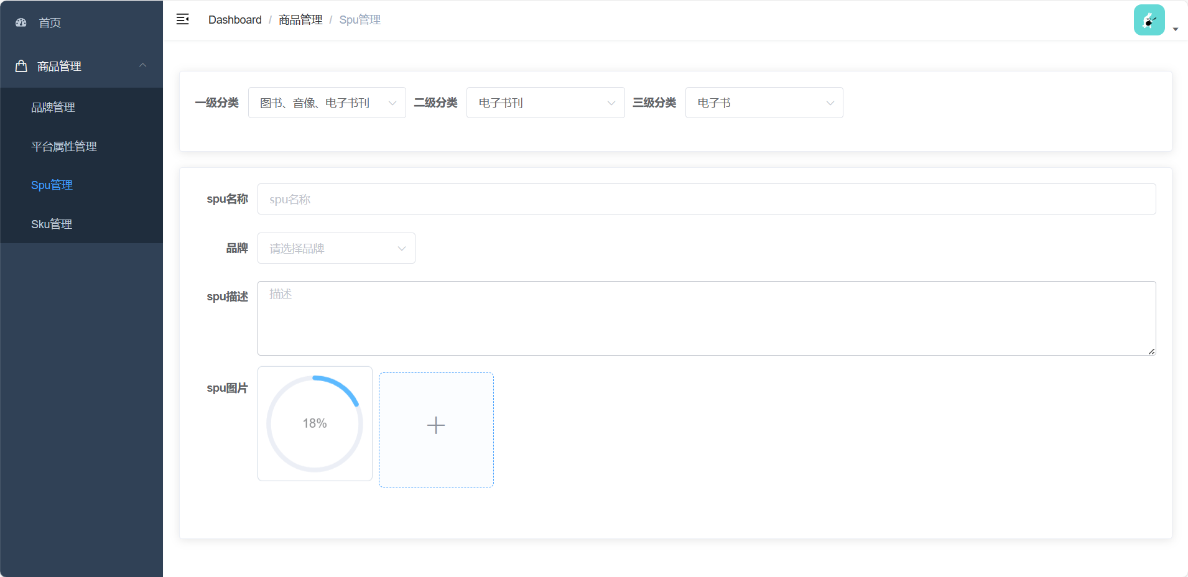
Task: Open the 二级分类 dropdown showing 电子书刊
Action: coord(545,103)
